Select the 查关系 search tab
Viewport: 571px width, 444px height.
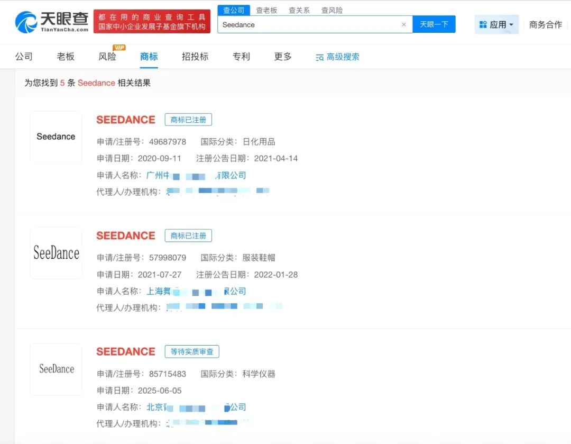click(299, 10)
